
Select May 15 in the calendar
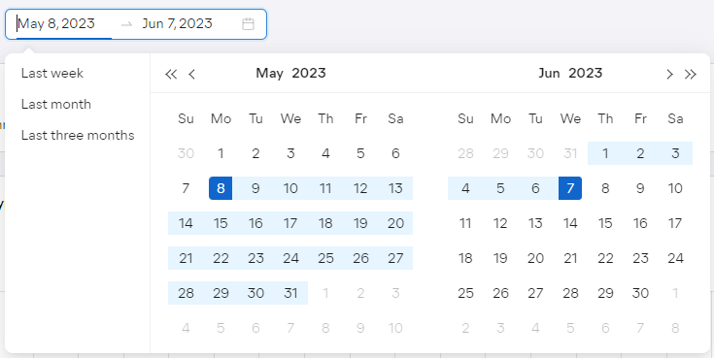(221, 223)
